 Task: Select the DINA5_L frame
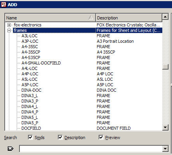(x=30, y=117)
